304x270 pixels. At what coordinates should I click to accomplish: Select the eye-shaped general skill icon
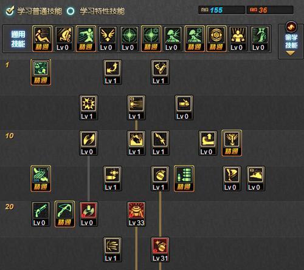[216, 39]
